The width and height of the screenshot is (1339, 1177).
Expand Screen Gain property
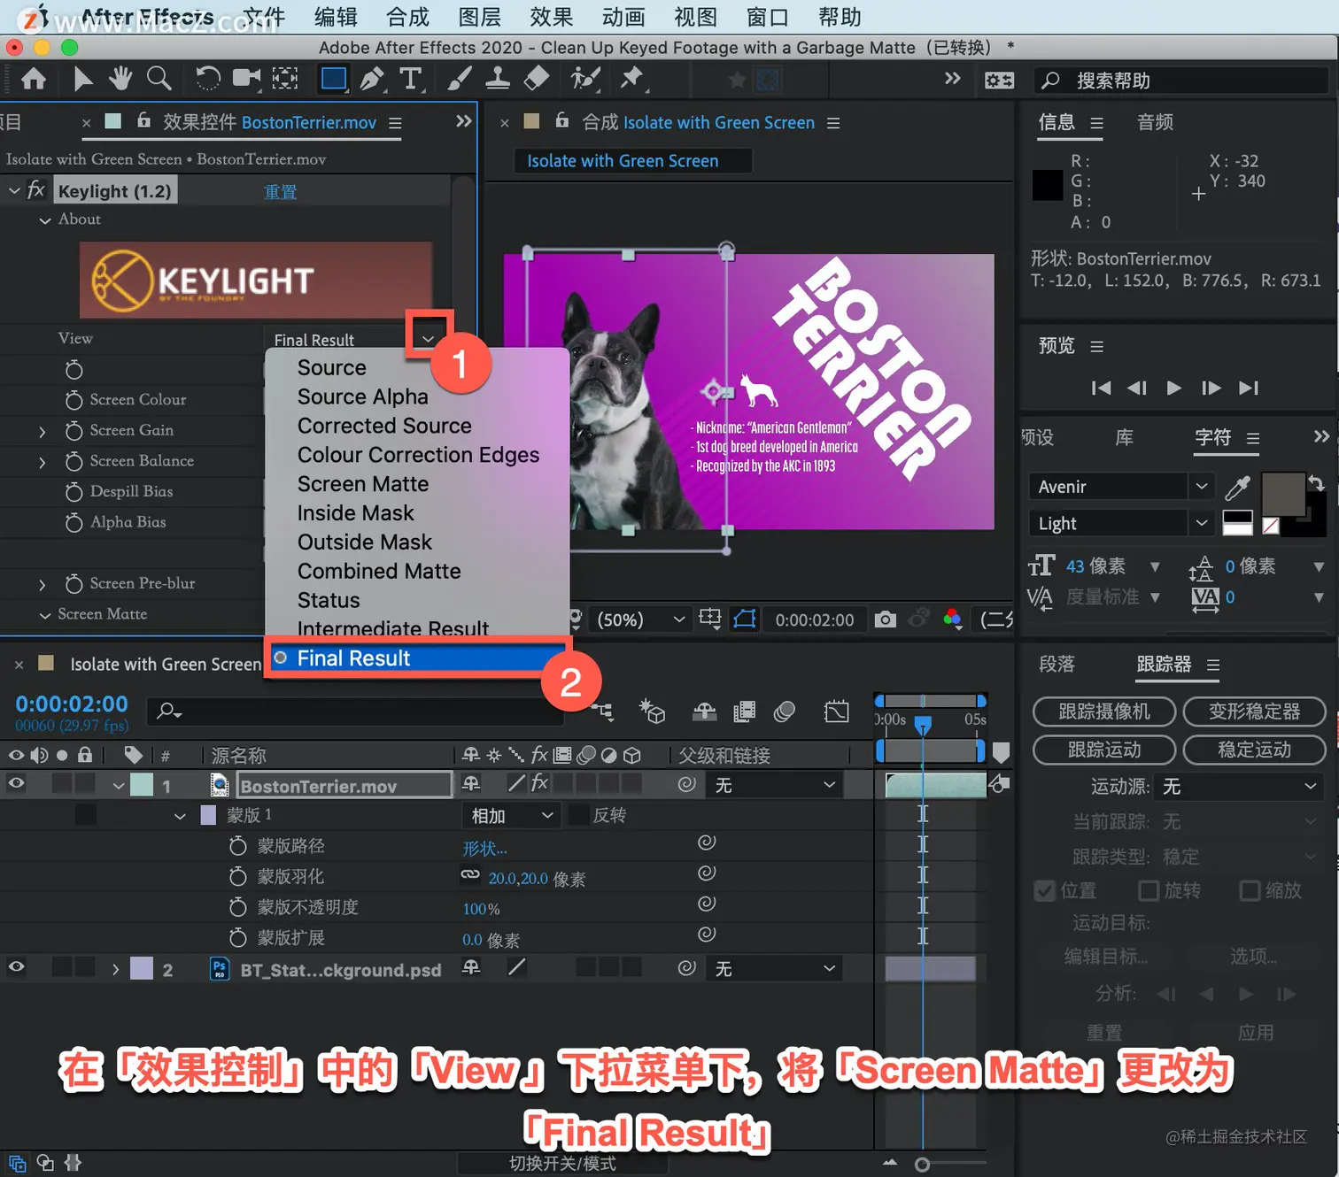click(42, 432)
